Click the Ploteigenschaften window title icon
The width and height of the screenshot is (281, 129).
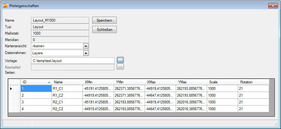pyautogui.click(x=5, y=6)
